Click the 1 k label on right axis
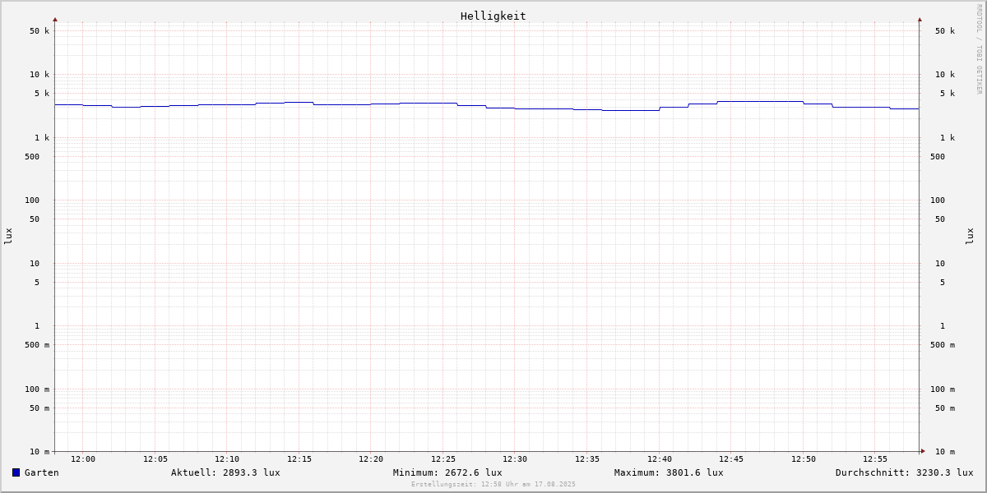This screenshot has height=493, width=987. [948, 138]
